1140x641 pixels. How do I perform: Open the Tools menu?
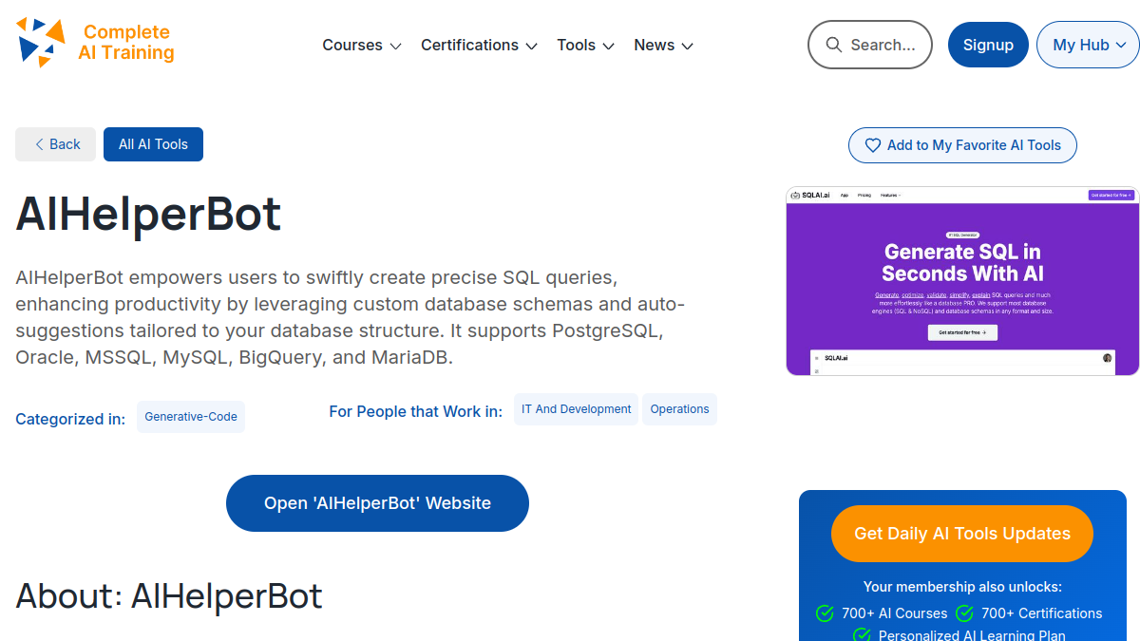[586, 45]
